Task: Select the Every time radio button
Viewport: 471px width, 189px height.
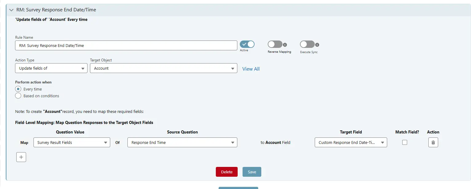Action: (18, 89)
